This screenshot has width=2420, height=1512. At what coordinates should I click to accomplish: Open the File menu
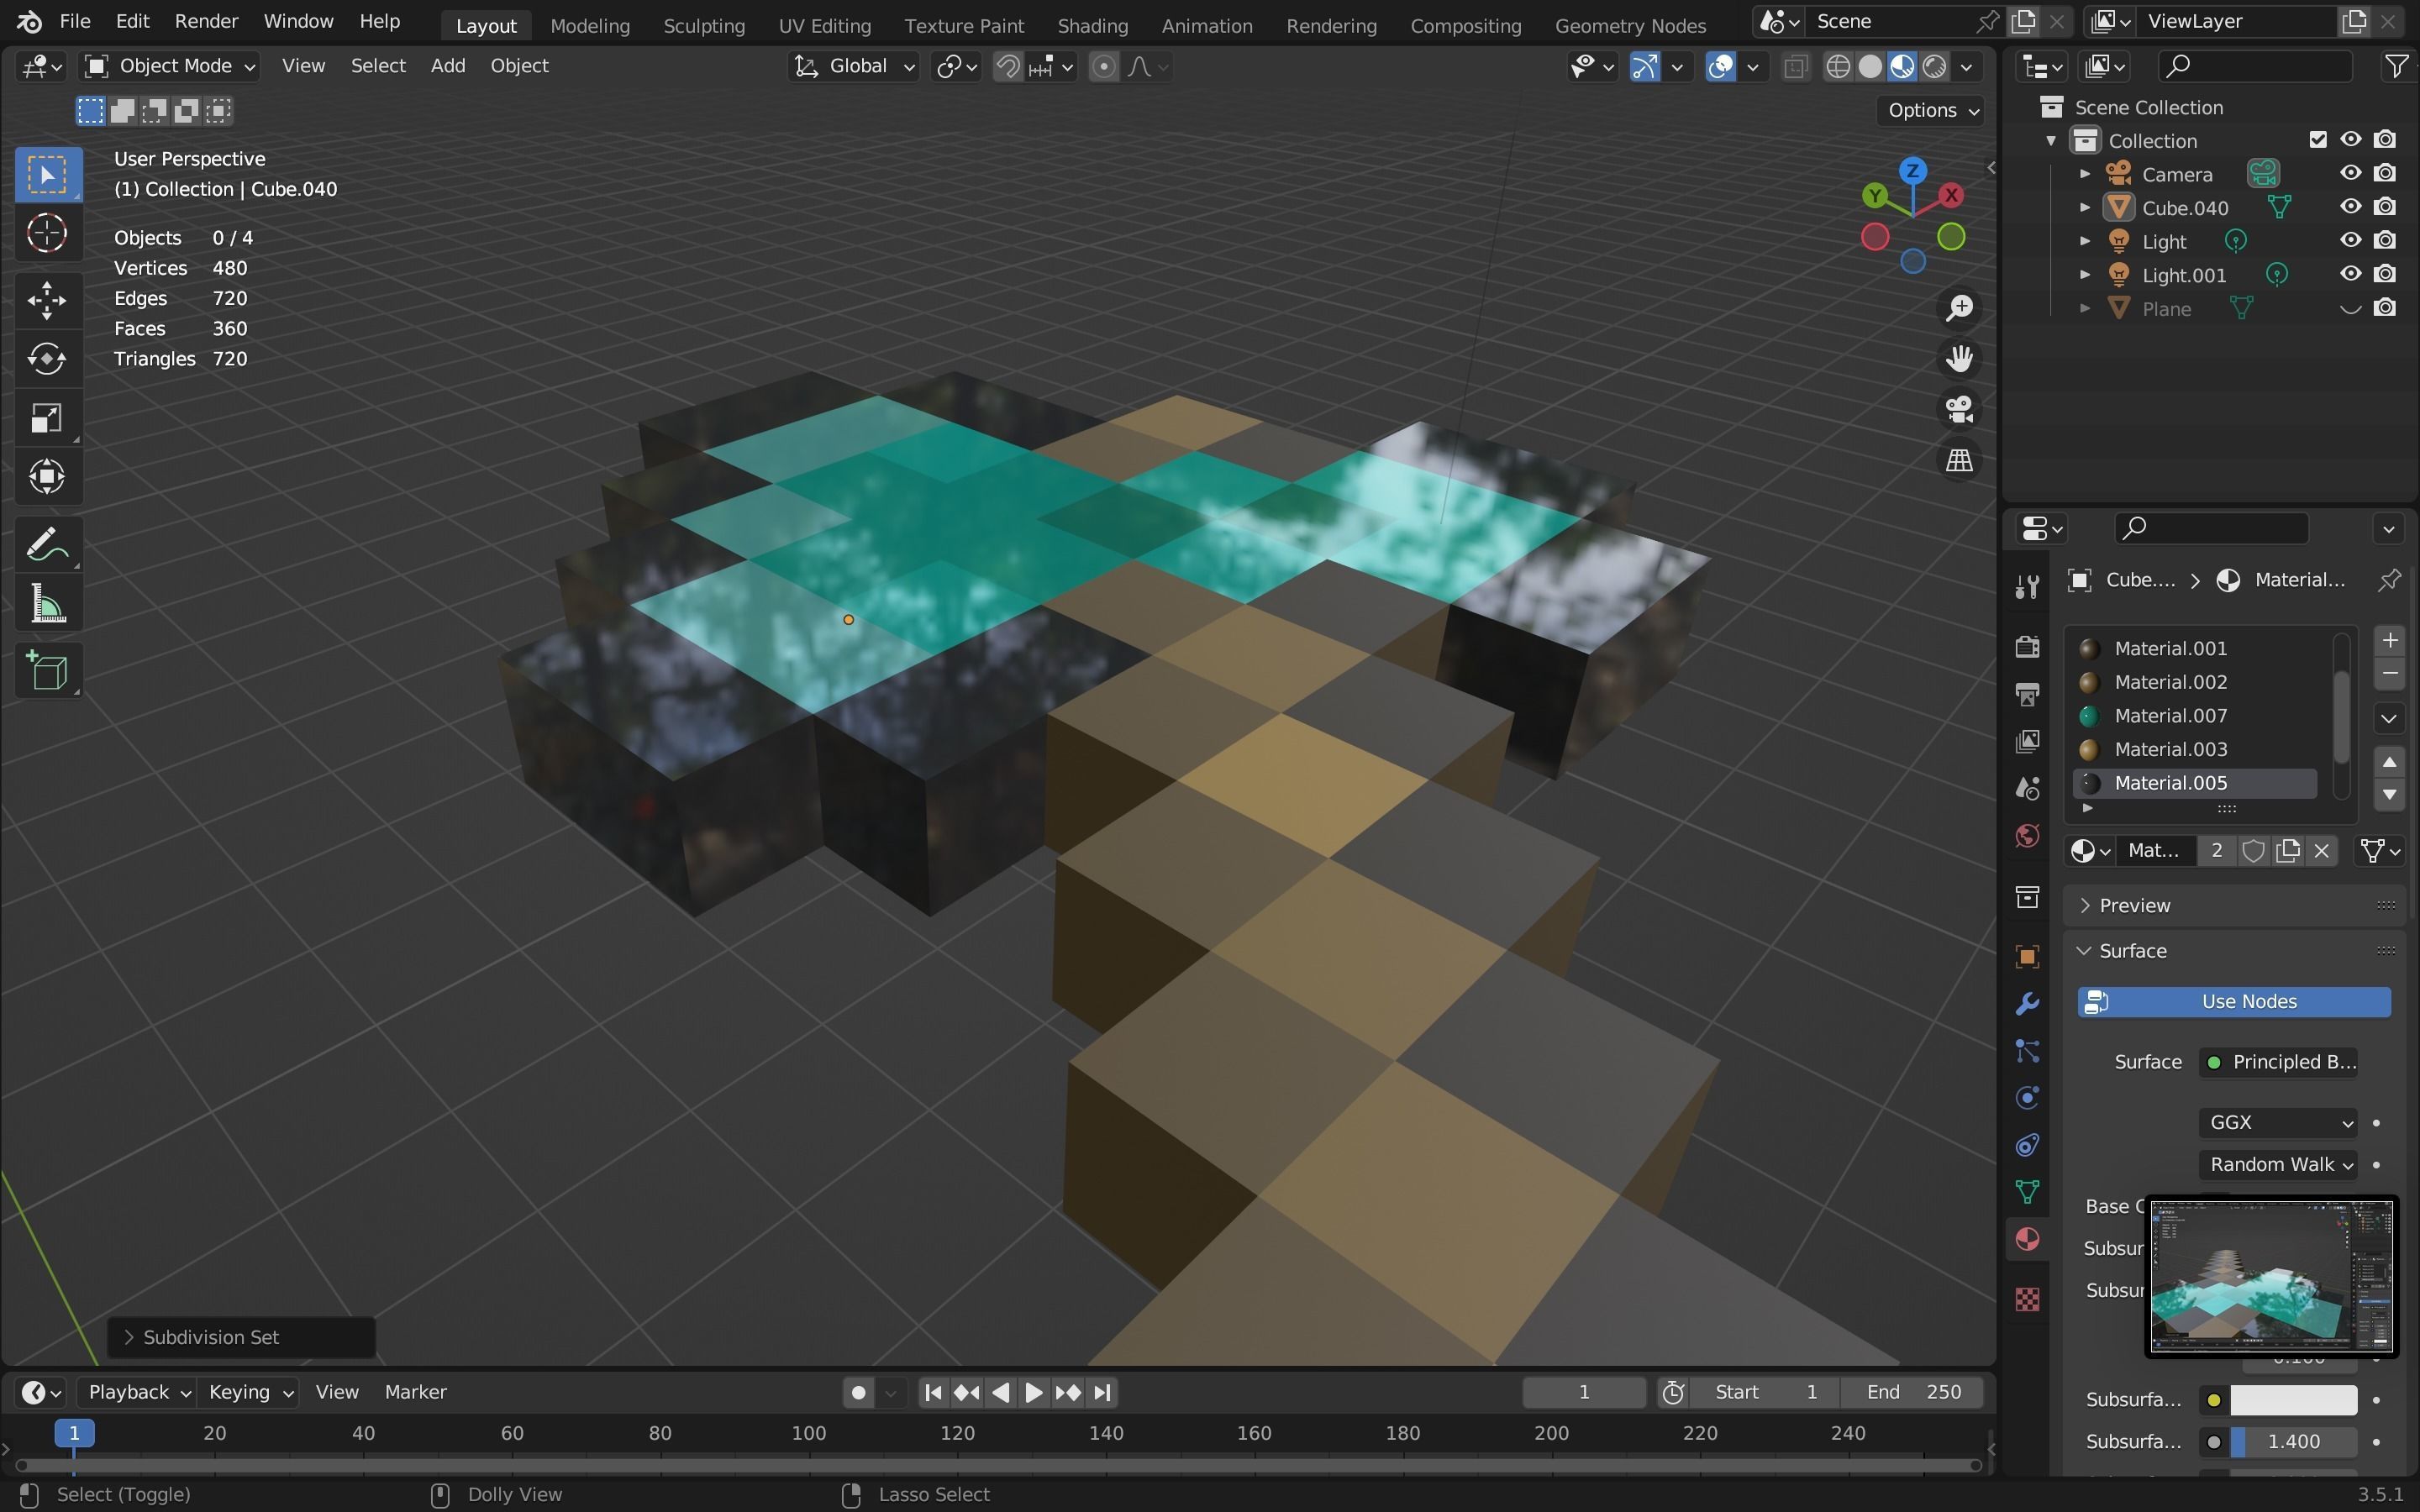coord(74,21)
